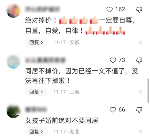150x139 pixels.
Task: Dismiss the Anhui comment with X icon
Action: 140,42
